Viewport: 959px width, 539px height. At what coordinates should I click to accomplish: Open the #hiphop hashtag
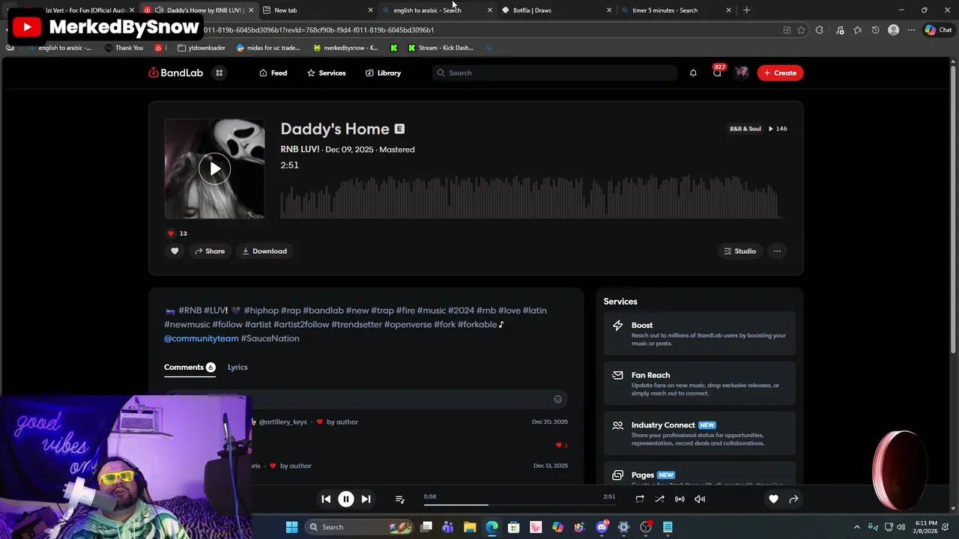261,311
